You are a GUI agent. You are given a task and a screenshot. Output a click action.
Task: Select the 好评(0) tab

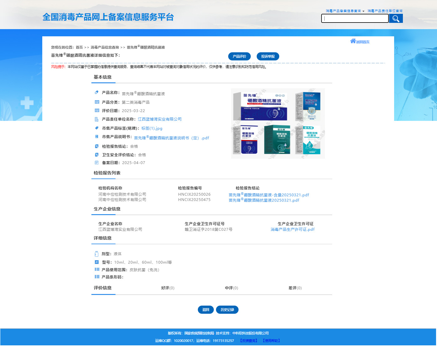pos(168,288)
